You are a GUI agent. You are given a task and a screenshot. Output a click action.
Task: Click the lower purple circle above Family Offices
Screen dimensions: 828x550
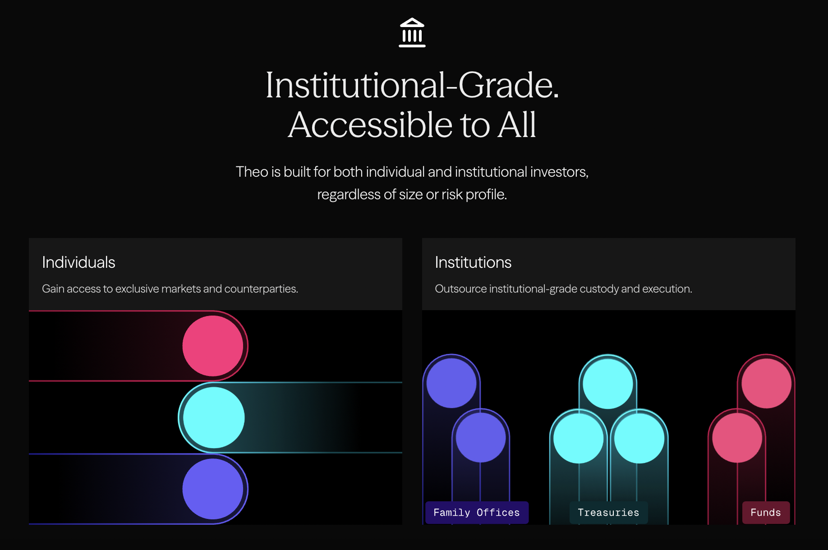[x=481, y=438]
